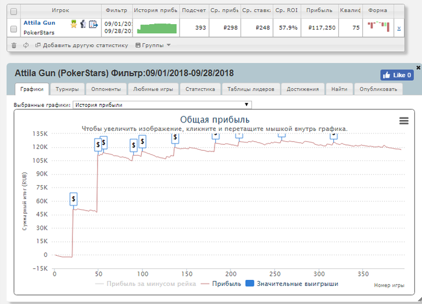Grab the resize handle at panel corner
This screenshot has width=422, height=304.
click(420, 299)
